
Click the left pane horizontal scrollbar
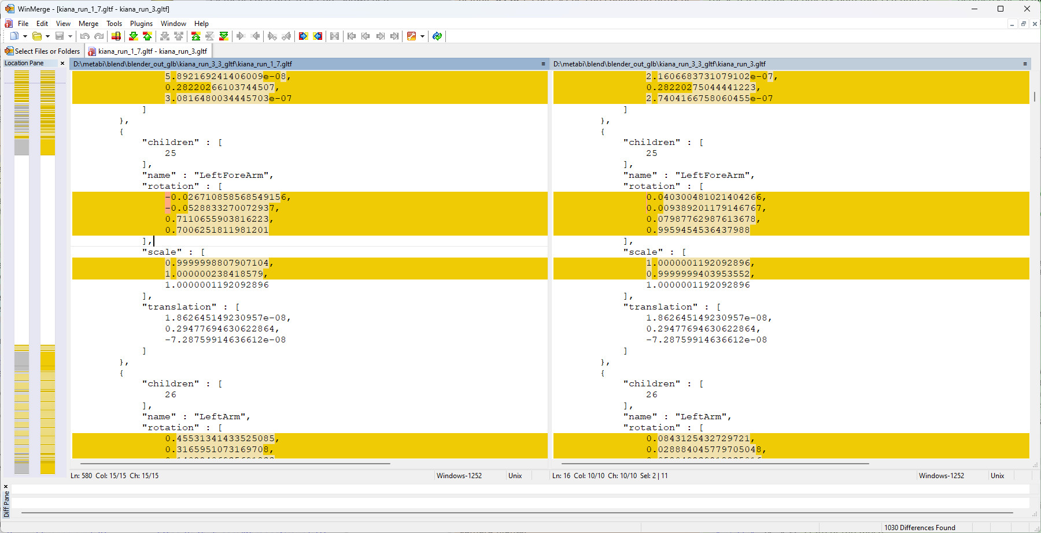235,463
